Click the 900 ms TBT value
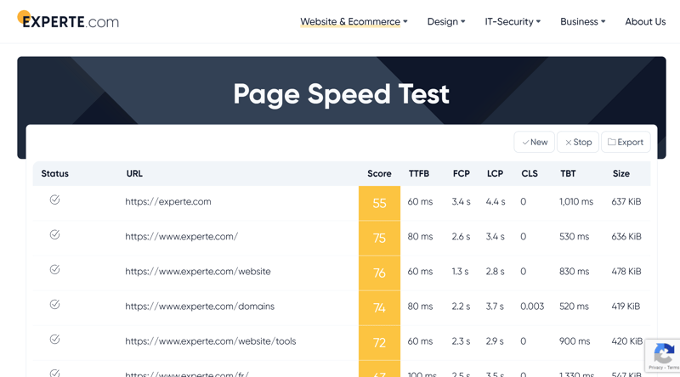Screen dimensions: 680x377 (575, 341)
